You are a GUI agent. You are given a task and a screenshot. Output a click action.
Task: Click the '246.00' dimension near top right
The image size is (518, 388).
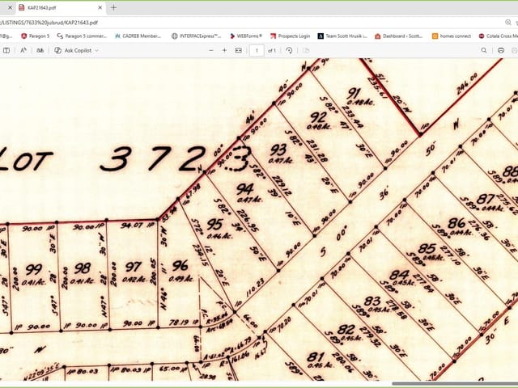[468, 84]
